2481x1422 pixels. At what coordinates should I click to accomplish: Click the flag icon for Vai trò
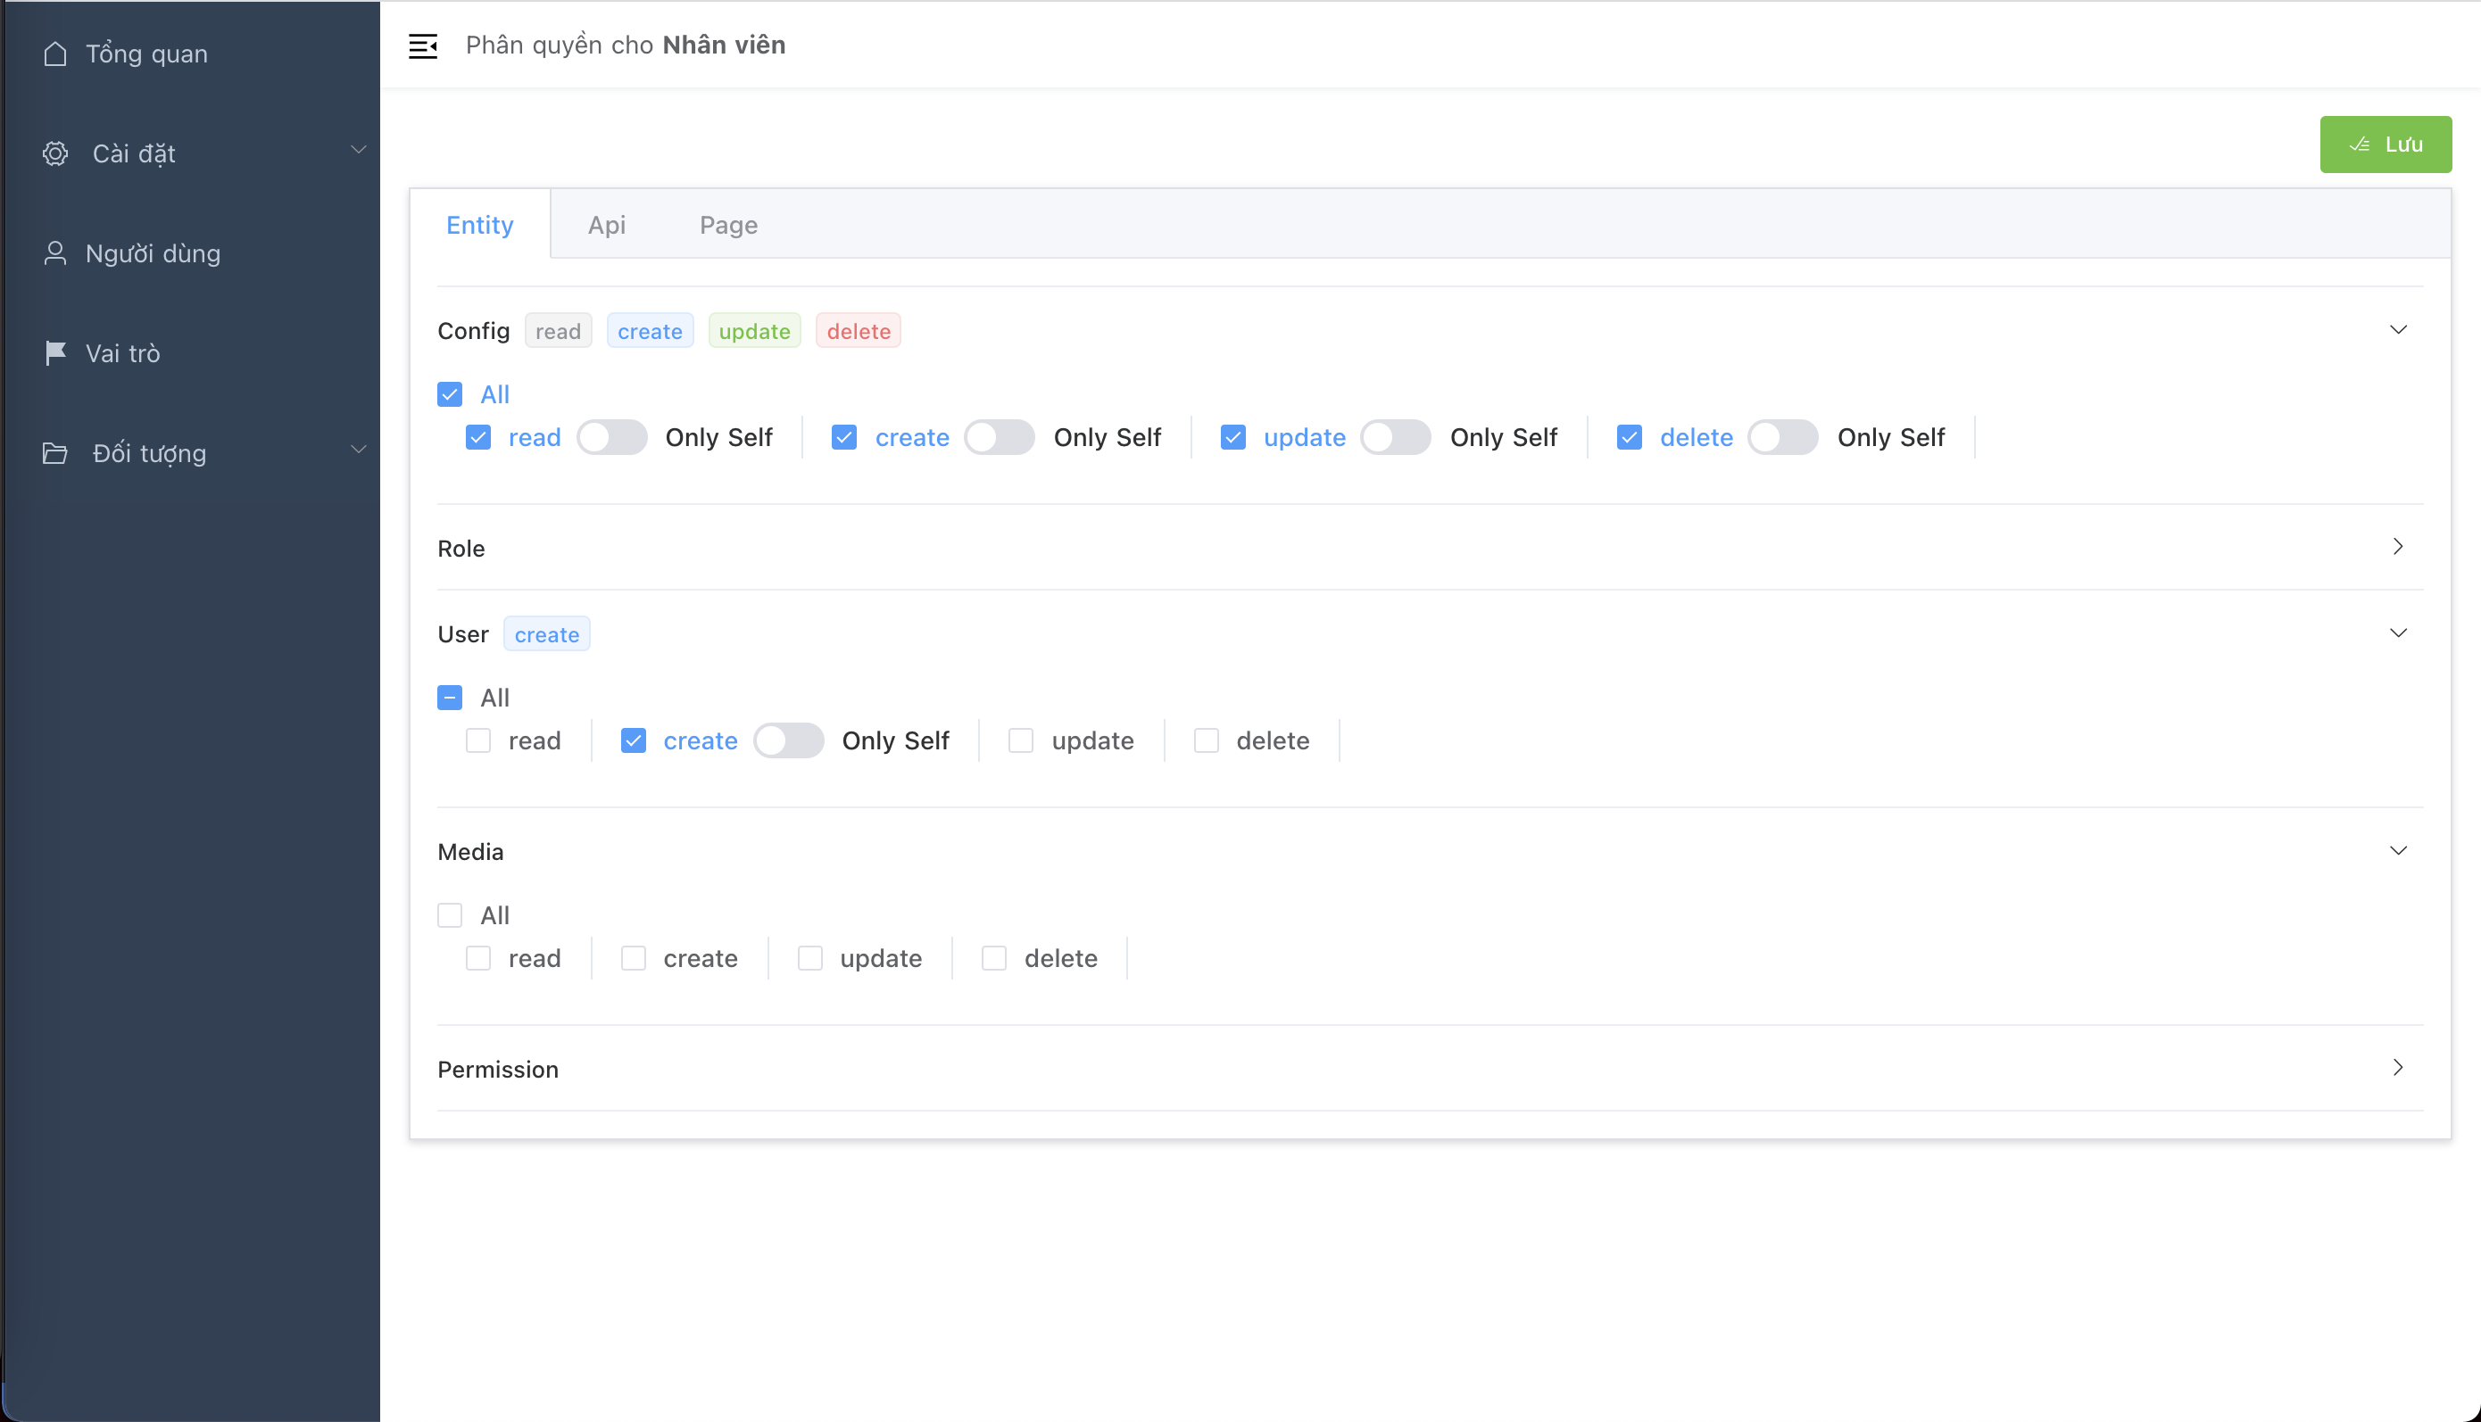pos(55,353)
